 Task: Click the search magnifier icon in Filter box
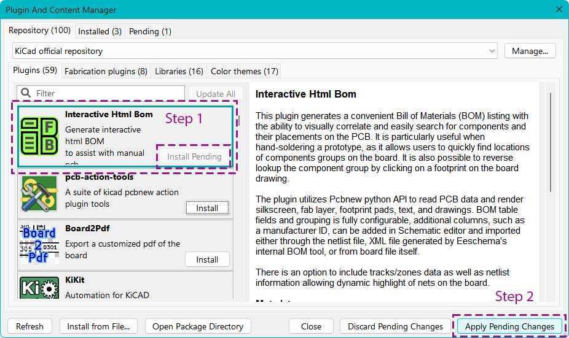[26, 93]
